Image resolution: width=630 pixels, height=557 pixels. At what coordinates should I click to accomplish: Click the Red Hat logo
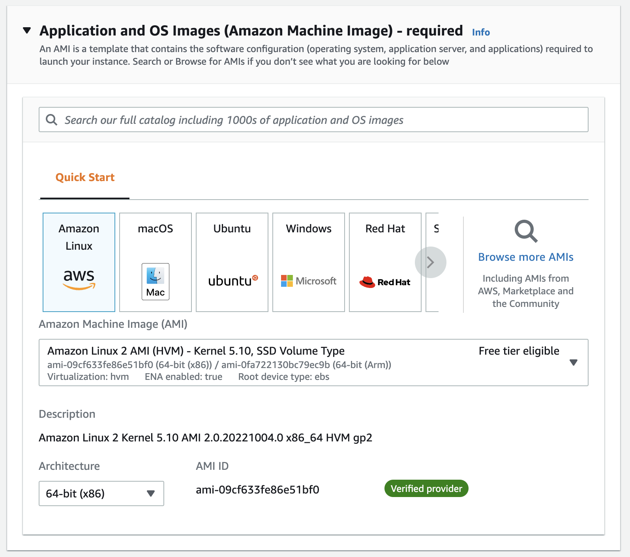click(x=385, y=282)
